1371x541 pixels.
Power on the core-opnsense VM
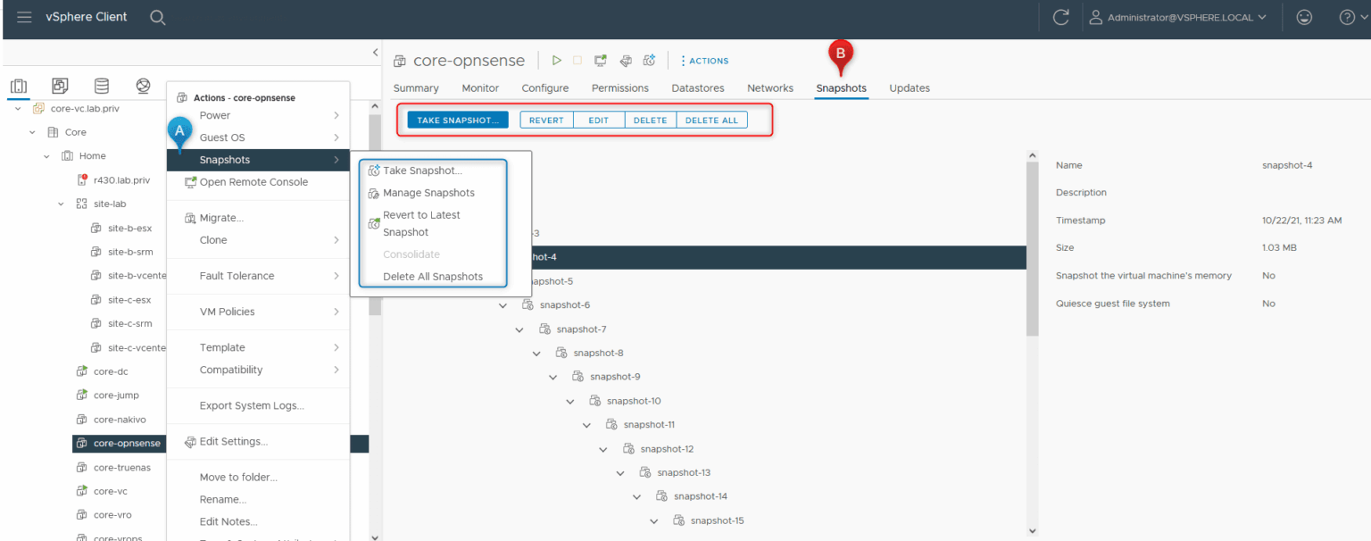[556, 60]
